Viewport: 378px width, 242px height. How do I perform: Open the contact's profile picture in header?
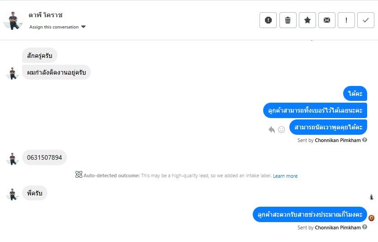(x=13, y=20)
